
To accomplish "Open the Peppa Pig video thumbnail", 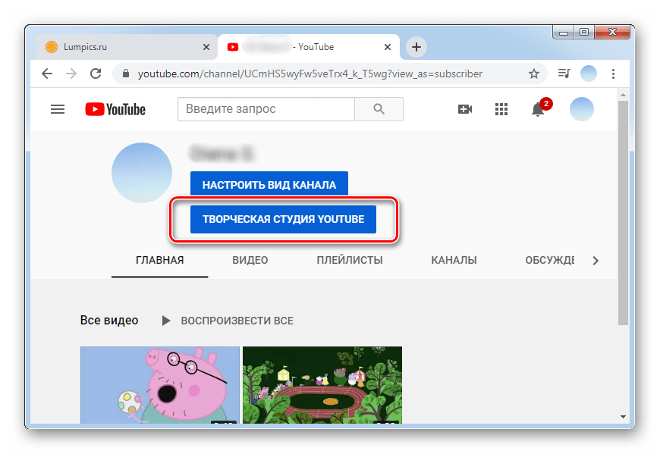I will [x=160, y=384].
